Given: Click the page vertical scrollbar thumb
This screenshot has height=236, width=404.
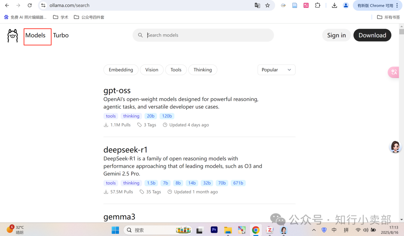Looking at the screenshot, I should [401, 32].
